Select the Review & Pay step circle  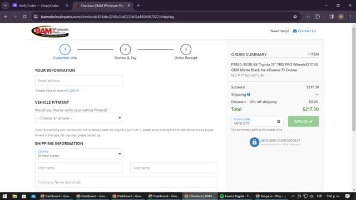tap(125, 49)
